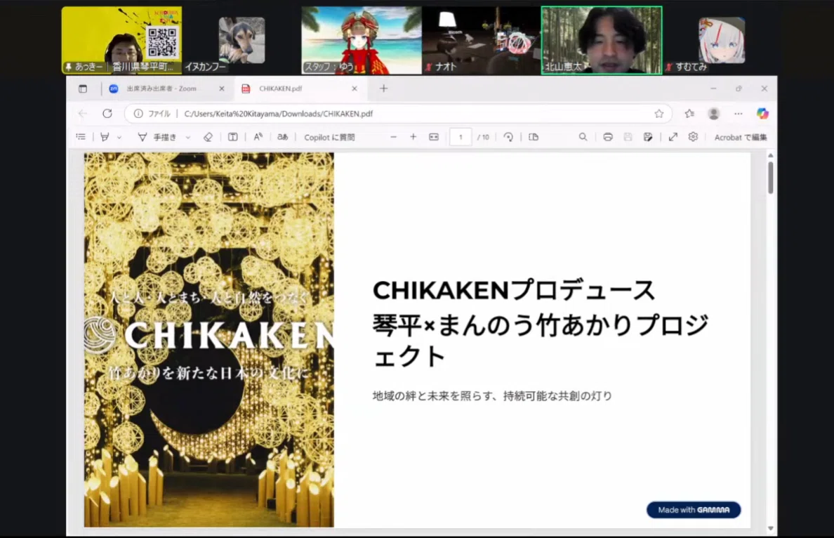Launch the Copilot sidebar icon
This screenshot has width=834, height=538.
762,113
